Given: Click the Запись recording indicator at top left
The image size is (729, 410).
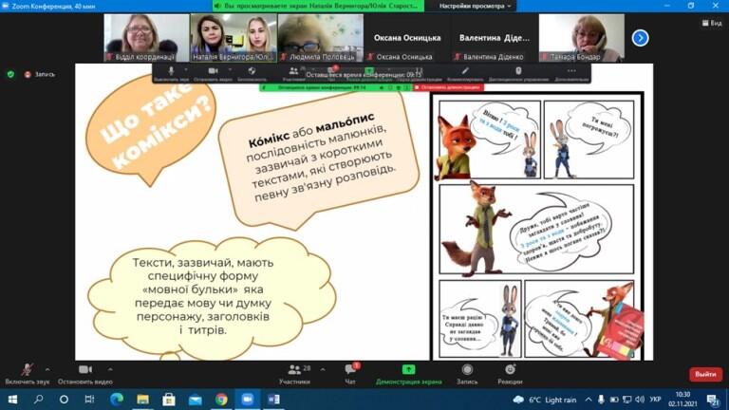Looking at the screenshot, I should coord(40,74).
